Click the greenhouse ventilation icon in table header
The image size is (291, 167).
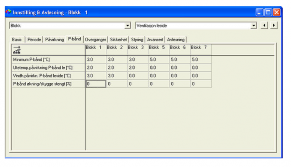coord(16,50)
